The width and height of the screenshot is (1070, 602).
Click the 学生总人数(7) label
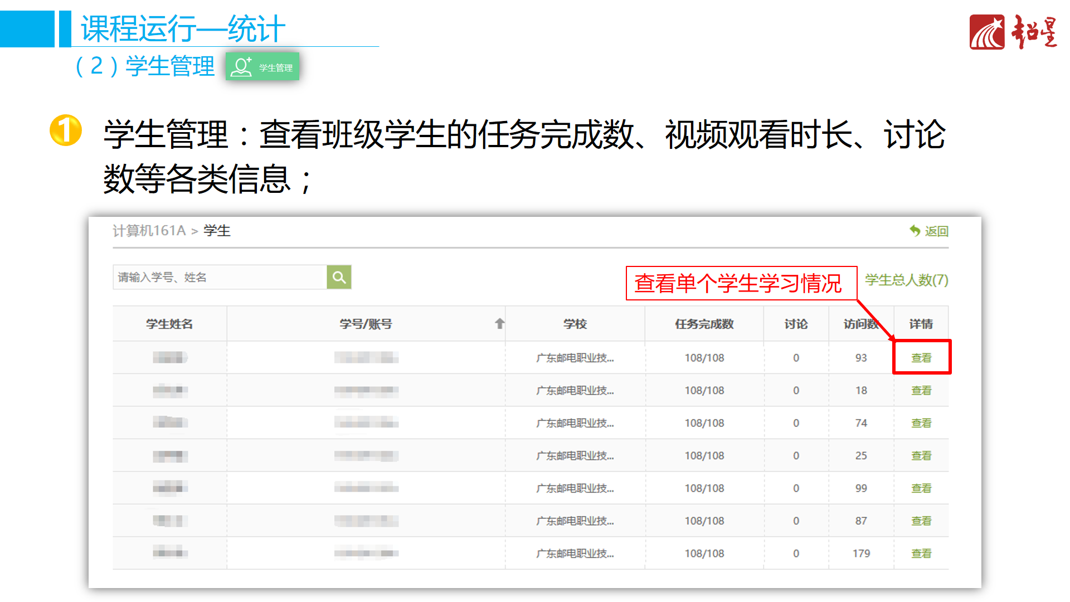[906, 280]
